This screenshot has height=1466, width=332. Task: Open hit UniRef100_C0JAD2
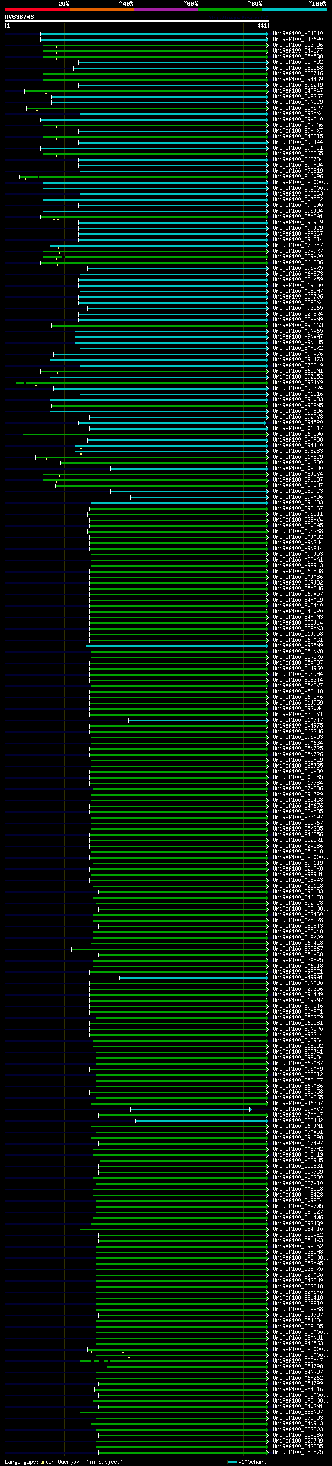tap(298, 537)
